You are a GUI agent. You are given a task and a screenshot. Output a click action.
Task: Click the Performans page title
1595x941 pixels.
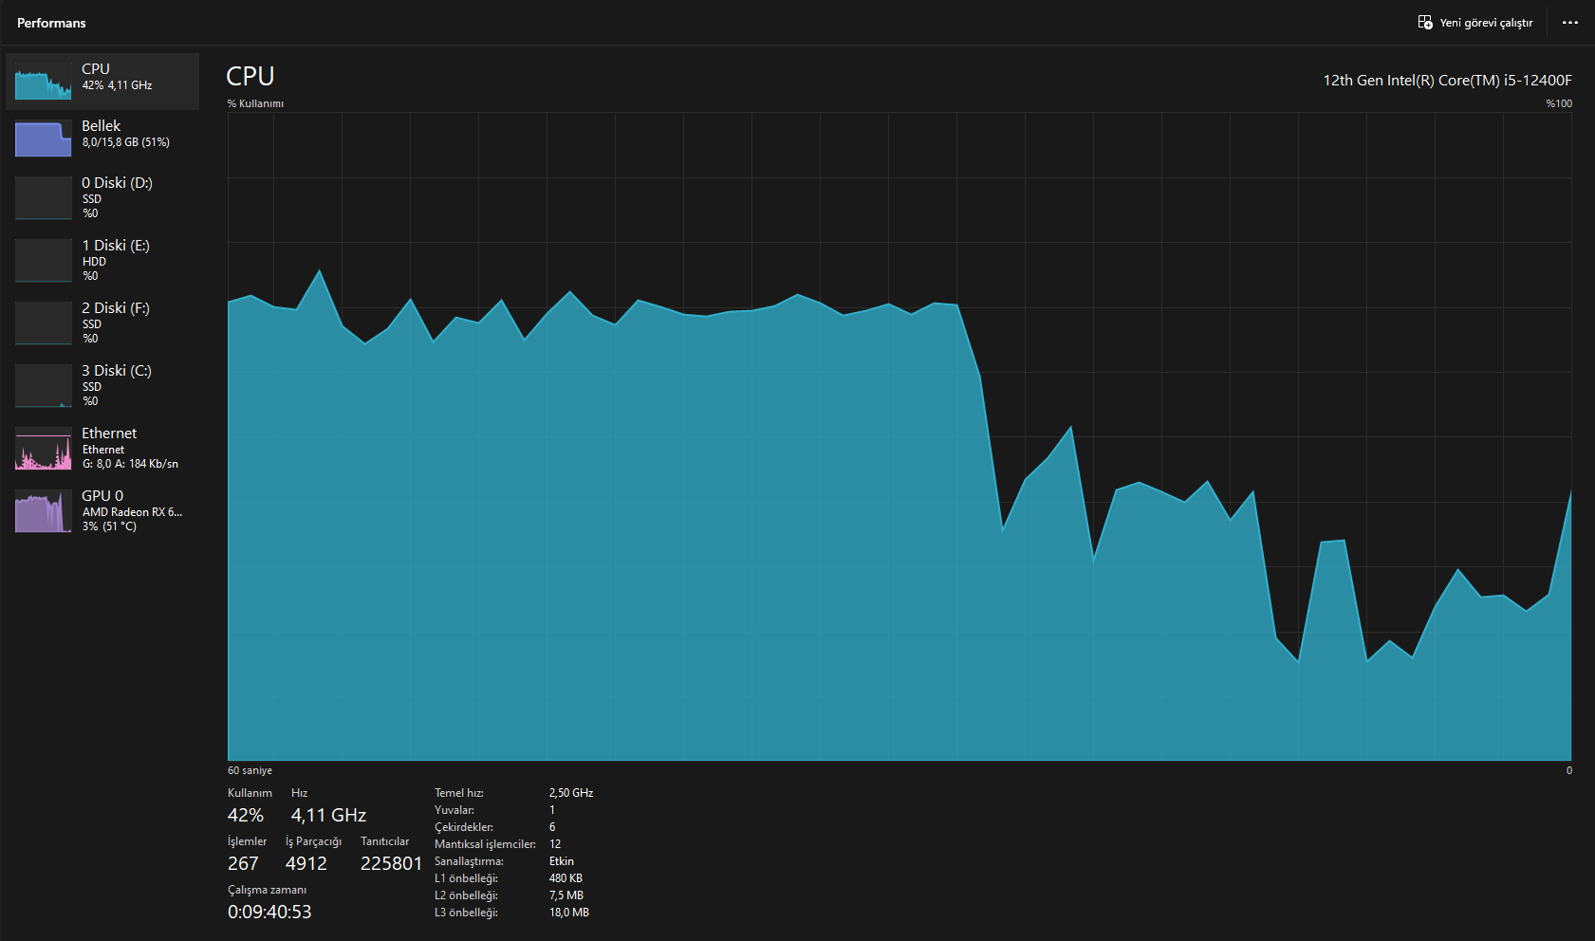[51, 23]
